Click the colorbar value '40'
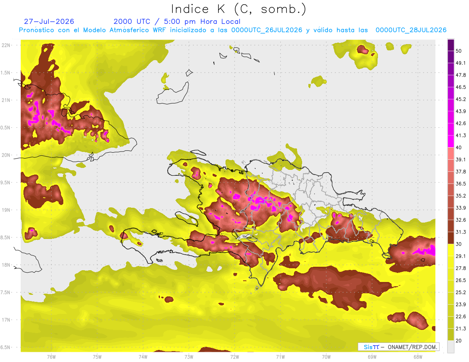 coord(459,147)
